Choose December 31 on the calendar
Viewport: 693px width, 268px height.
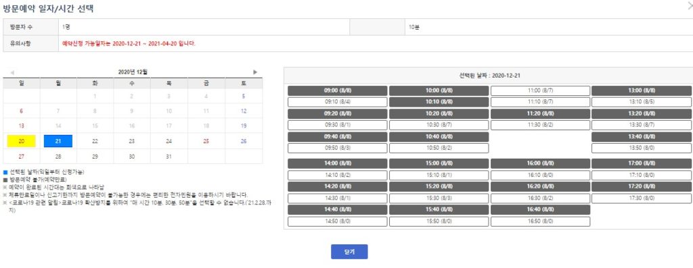coord(169,157)
